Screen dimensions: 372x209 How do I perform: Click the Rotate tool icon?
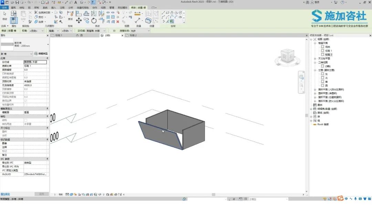94,21
